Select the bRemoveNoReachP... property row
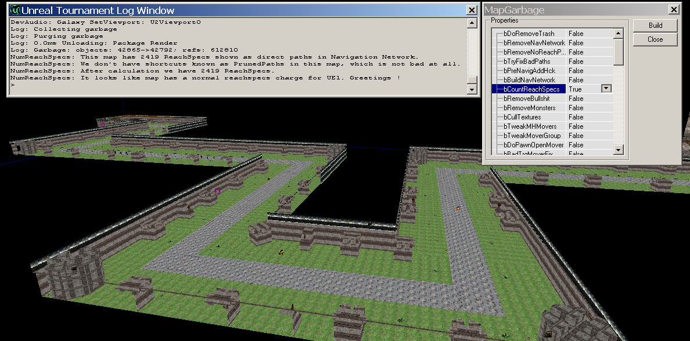 (x=553, y=52)
